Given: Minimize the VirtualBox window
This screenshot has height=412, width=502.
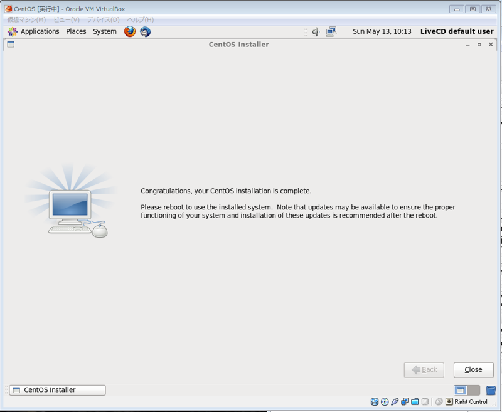Looking at the screenshot, I should coord(457,9).
